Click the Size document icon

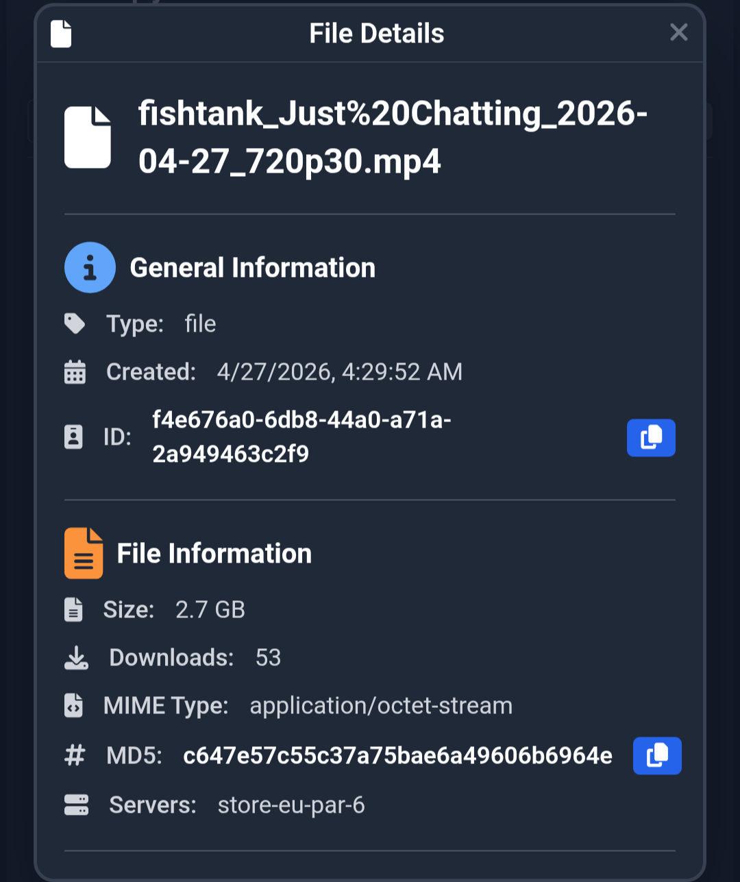[x=73, y=609]
